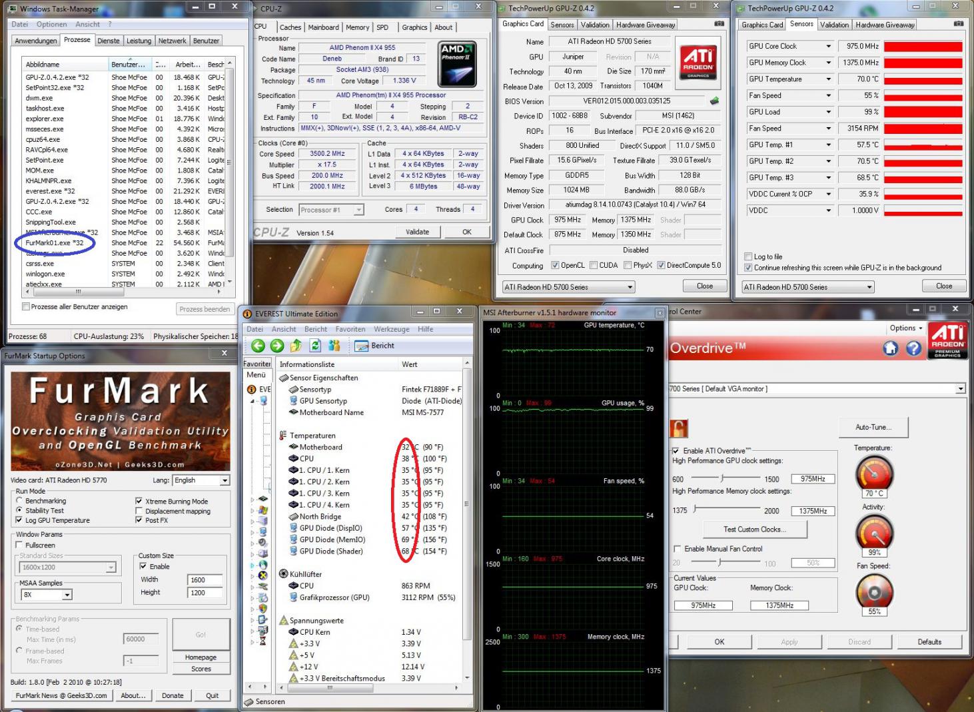Click the Catalyst Control Center home icon
Viewport: 974px width, 712px height.
click(x=890, y=348)
